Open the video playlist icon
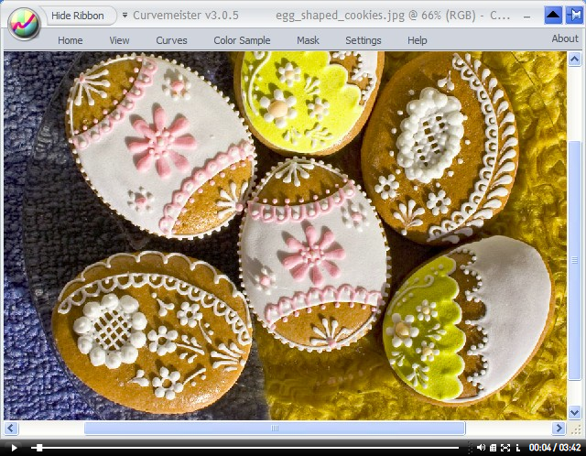586x456 pixels. click(x=493, y=448)
